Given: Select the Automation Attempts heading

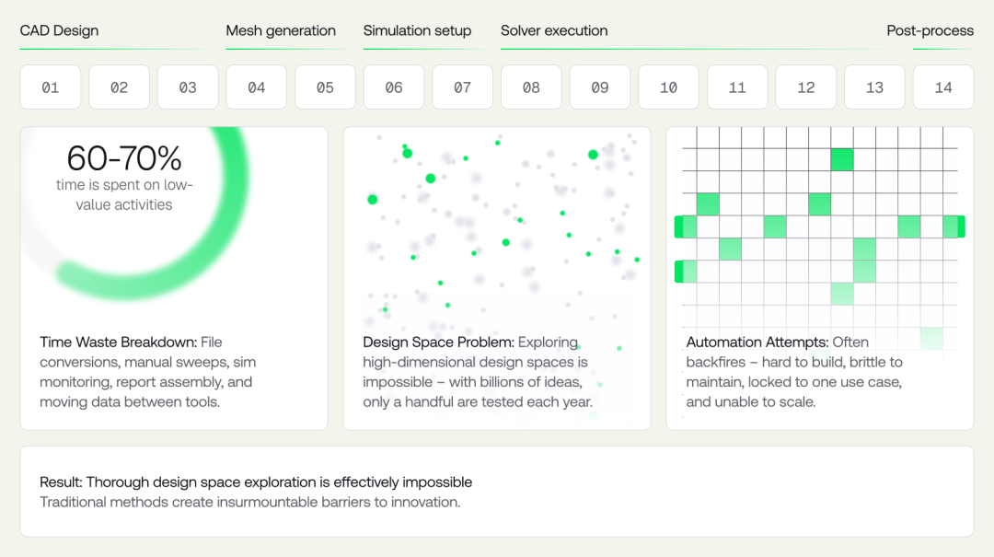Looking at the screenshot, I should click(757, 342).
